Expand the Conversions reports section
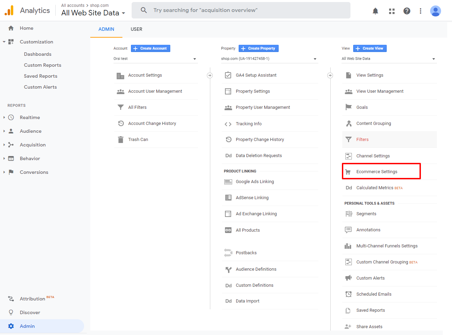 pos(4,172)
